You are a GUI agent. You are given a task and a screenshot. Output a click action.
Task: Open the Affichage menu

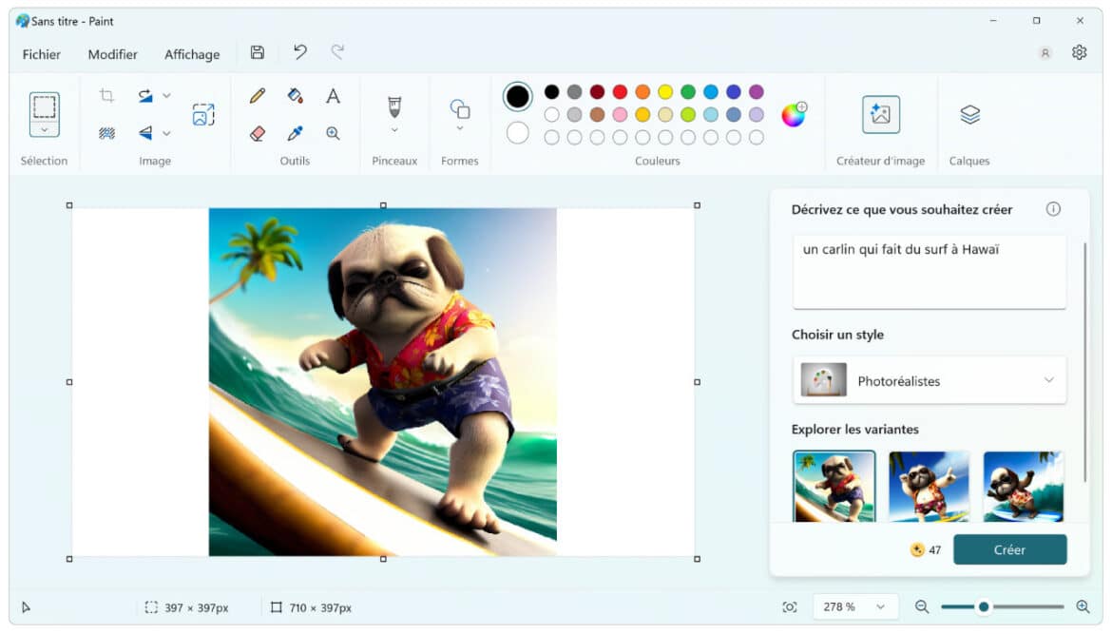pyautogui.click(x=192, y=54)
